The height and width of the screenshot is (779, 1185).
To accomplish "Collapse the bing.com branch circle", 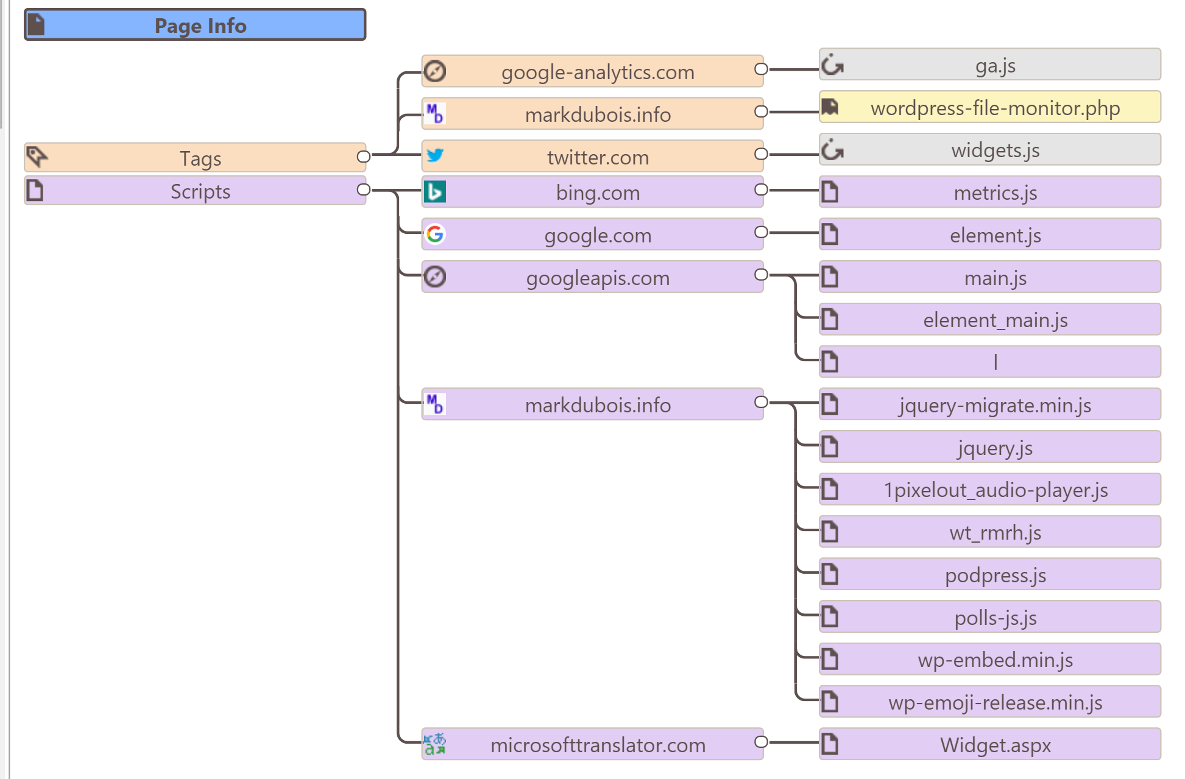I will coord(761,189).
